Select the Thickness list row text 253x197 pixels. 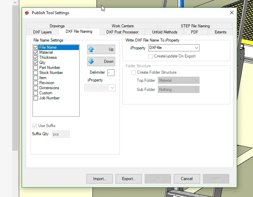48,57
